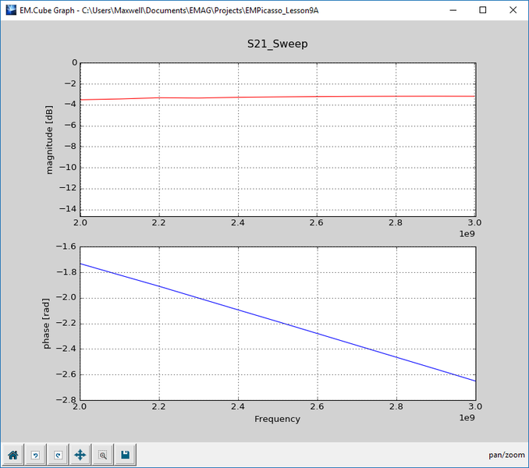529x468 pixels.
Task: Click the window title bar text
Action: [x=169, y=10]
